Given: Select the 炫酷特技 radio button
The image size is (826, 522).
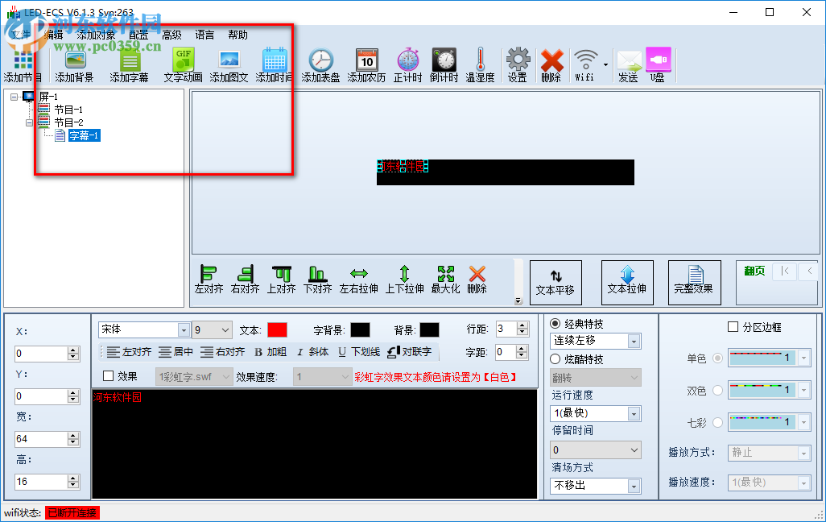Looking at the screenshot, I should pos(555,358).
